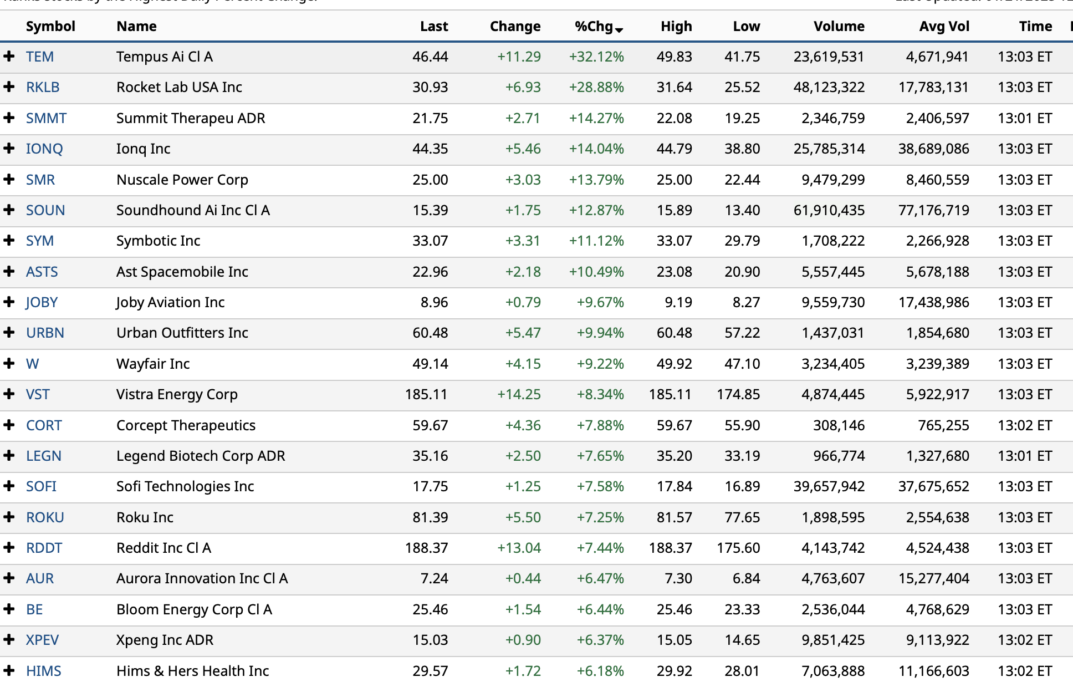Expand the SOFI row plus icon
The width and height of the screenshot is (1073, 682).
pos(9,486)
